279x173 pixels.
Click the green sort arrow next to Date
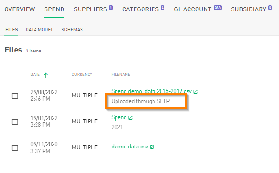tap(46, 75)
